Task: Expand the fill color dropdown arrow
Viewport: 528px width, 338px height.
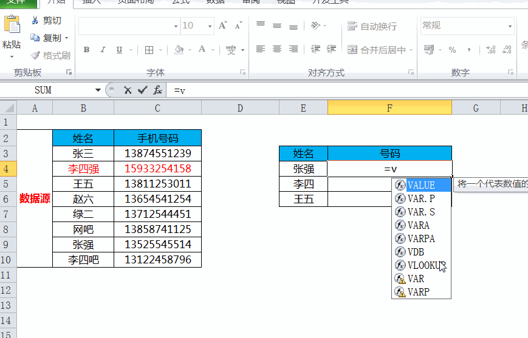Action: point(190,50)
